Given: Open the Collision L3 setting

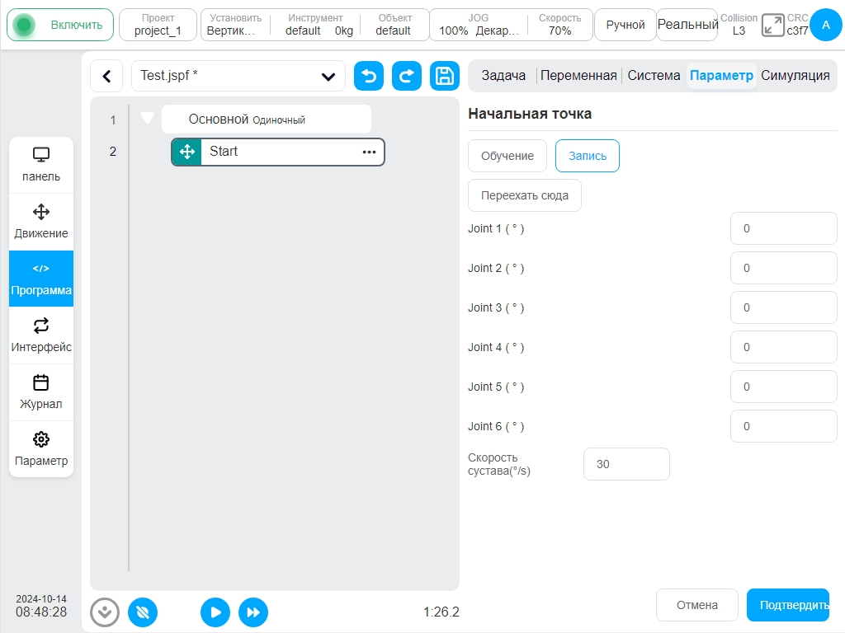Looking at the screenshot, I should click(x=739, y=25).
